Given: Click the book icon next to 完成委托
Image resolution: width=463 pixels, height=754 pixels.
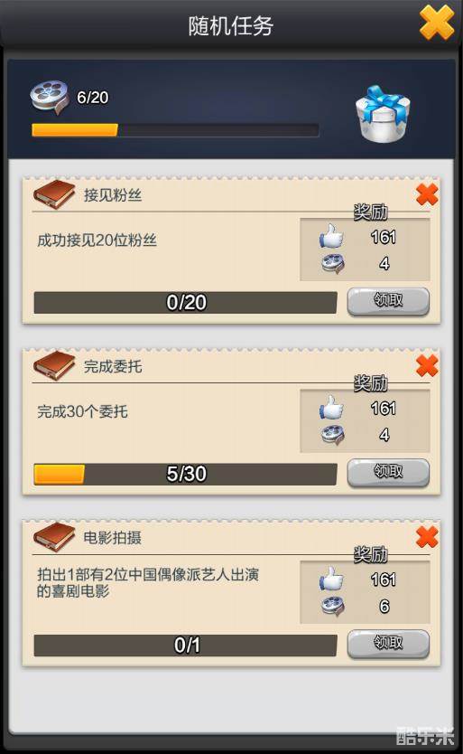Looking at the screenshot, I should click(54, 365).
